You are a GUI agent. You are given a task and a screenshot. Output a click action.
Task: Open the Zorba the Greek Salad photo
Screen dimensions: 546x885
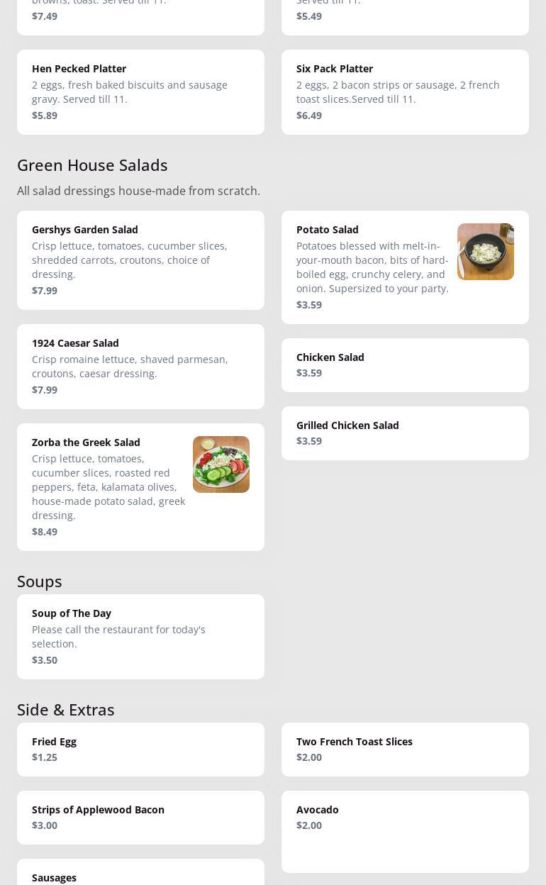221,464
